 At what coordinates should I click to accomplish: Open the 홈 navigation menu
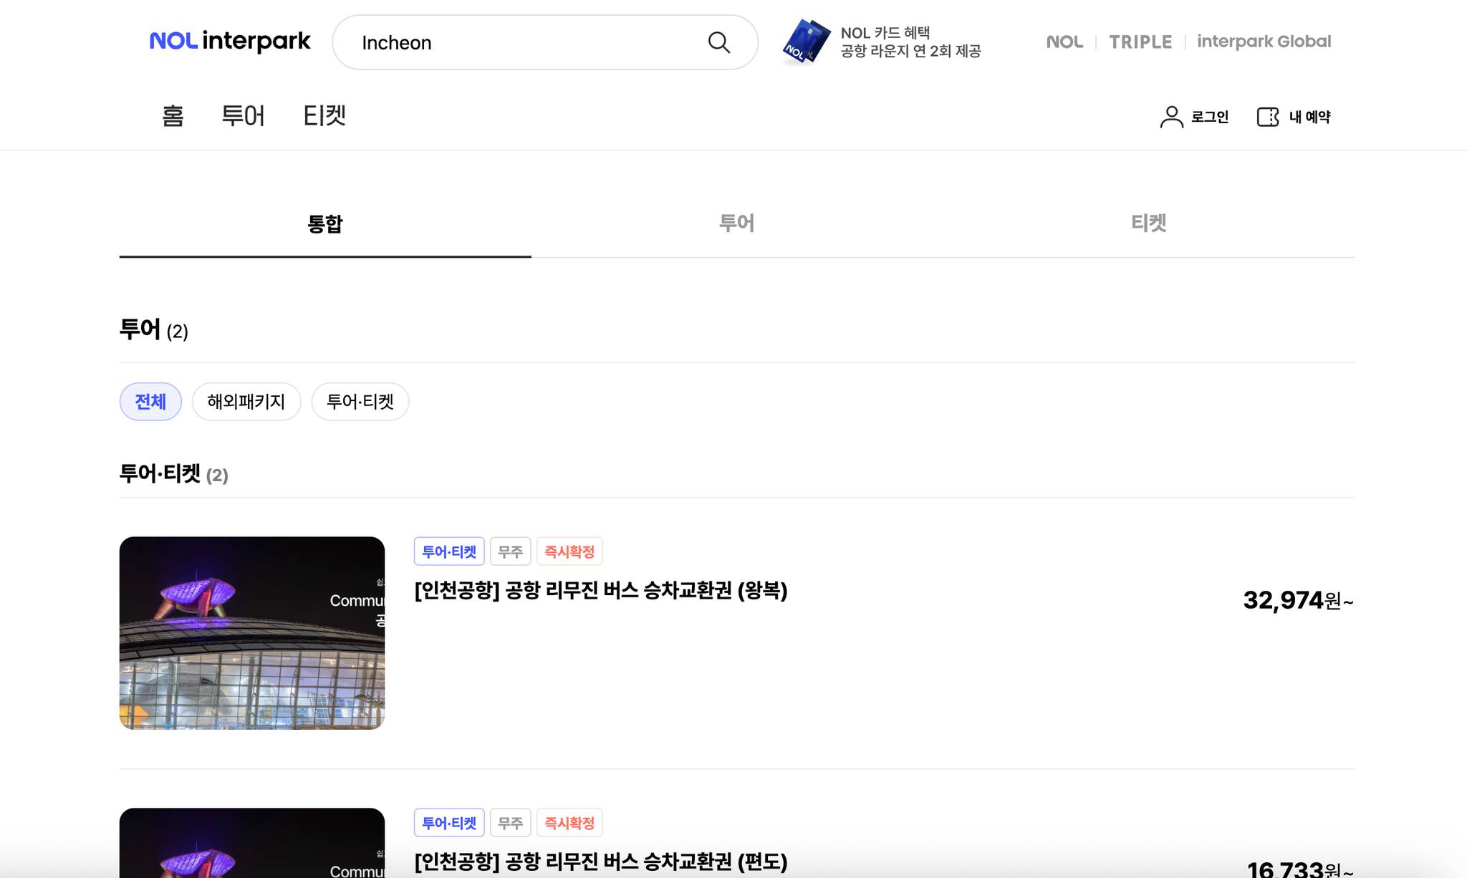[173, 116]
